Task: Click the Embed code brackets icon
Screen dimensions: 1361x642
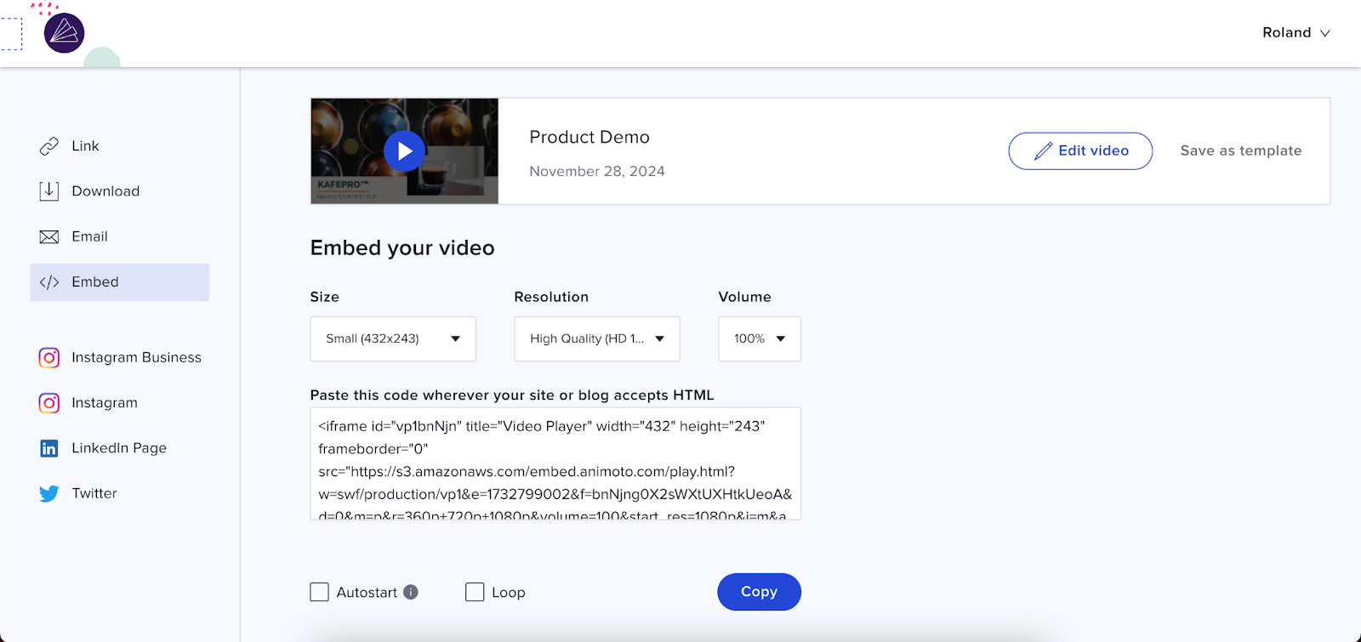Action: [x=49, y=282]
